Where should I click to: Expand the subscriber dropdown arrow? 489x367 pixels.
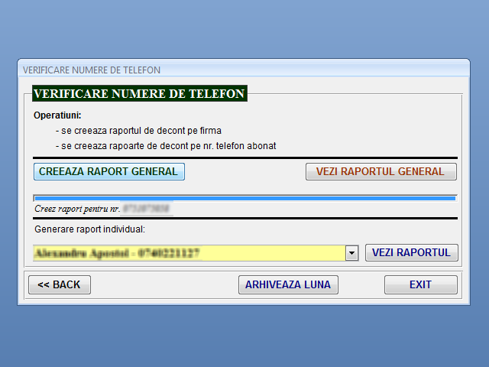coord(352,253)
